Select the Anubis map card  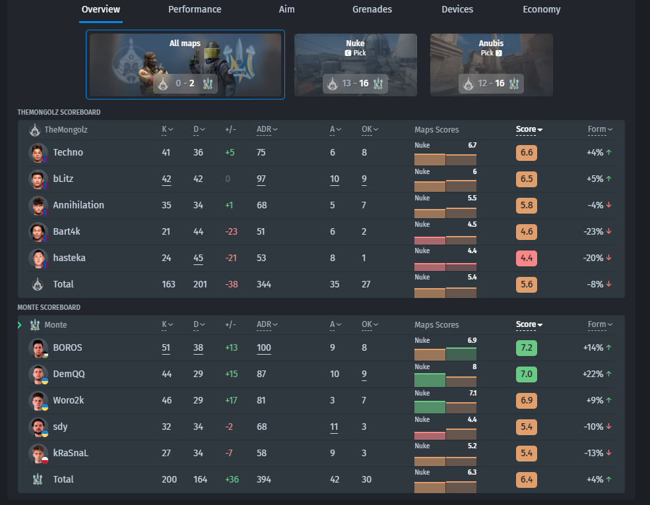(491, 65)
